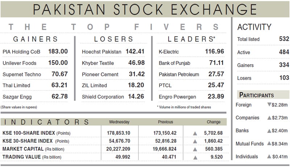The height and width of the screenshot is (167, 290).
Task: Click the up triangle beside Banks $2.40m
Action: (269, 131)
